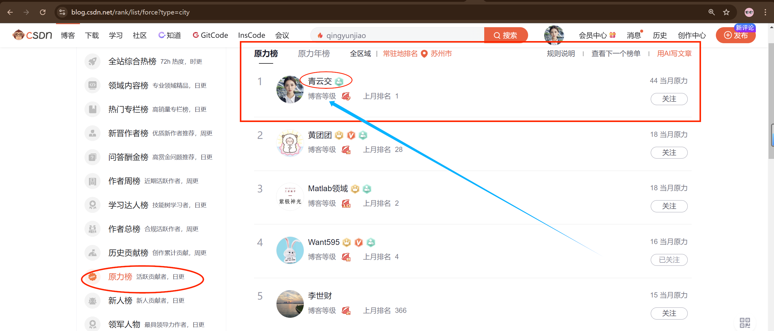774x331 pixels.
Task: Click the green badge next to 青云交
Action: (x=339, y=81)
